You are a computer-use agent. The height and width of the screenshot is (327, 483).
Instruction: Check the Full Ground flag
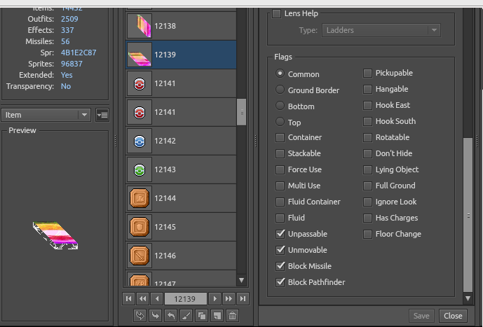pyautogui.click(x=367, y=186)
